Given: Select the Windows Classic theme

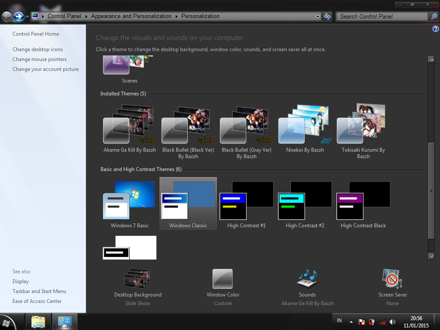Looking at the screenshot, I should tap(188, 204).
